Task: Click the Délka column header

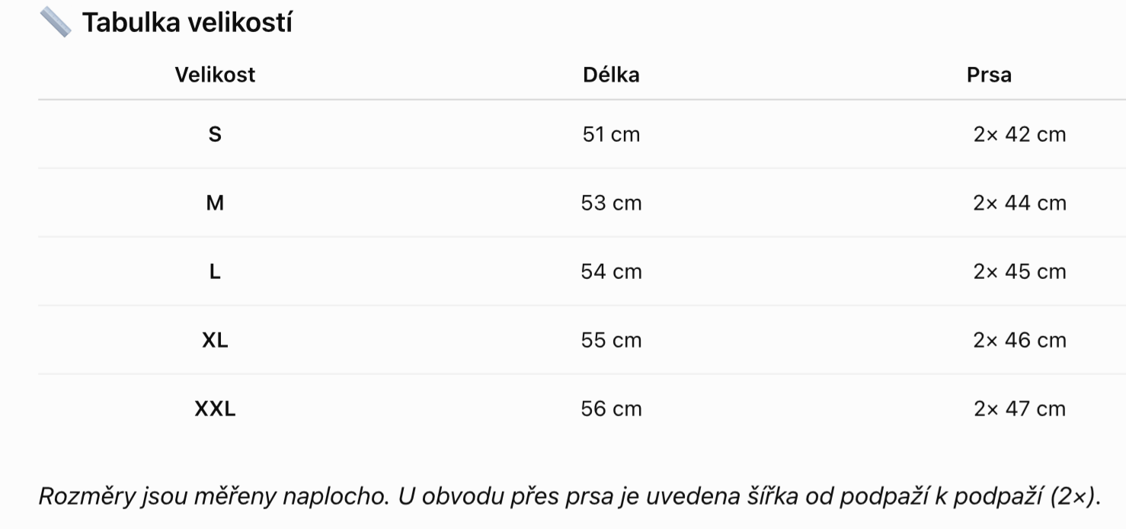Action: coord(611,75)
